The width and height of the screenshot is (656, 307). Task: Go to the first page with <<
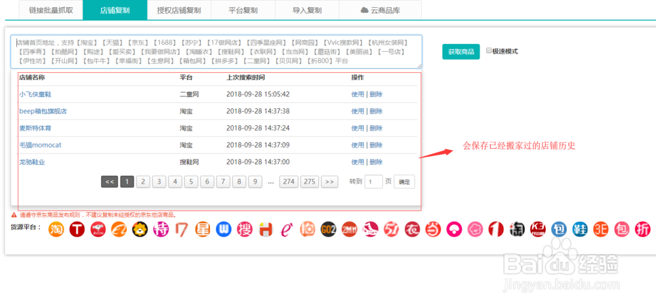pos(110,182)
